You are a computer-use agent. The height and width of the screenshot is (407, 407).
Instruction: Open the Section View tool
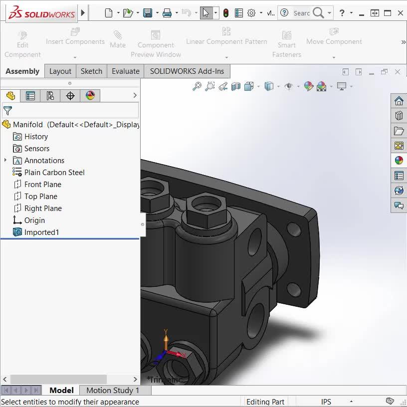(235, 86)
